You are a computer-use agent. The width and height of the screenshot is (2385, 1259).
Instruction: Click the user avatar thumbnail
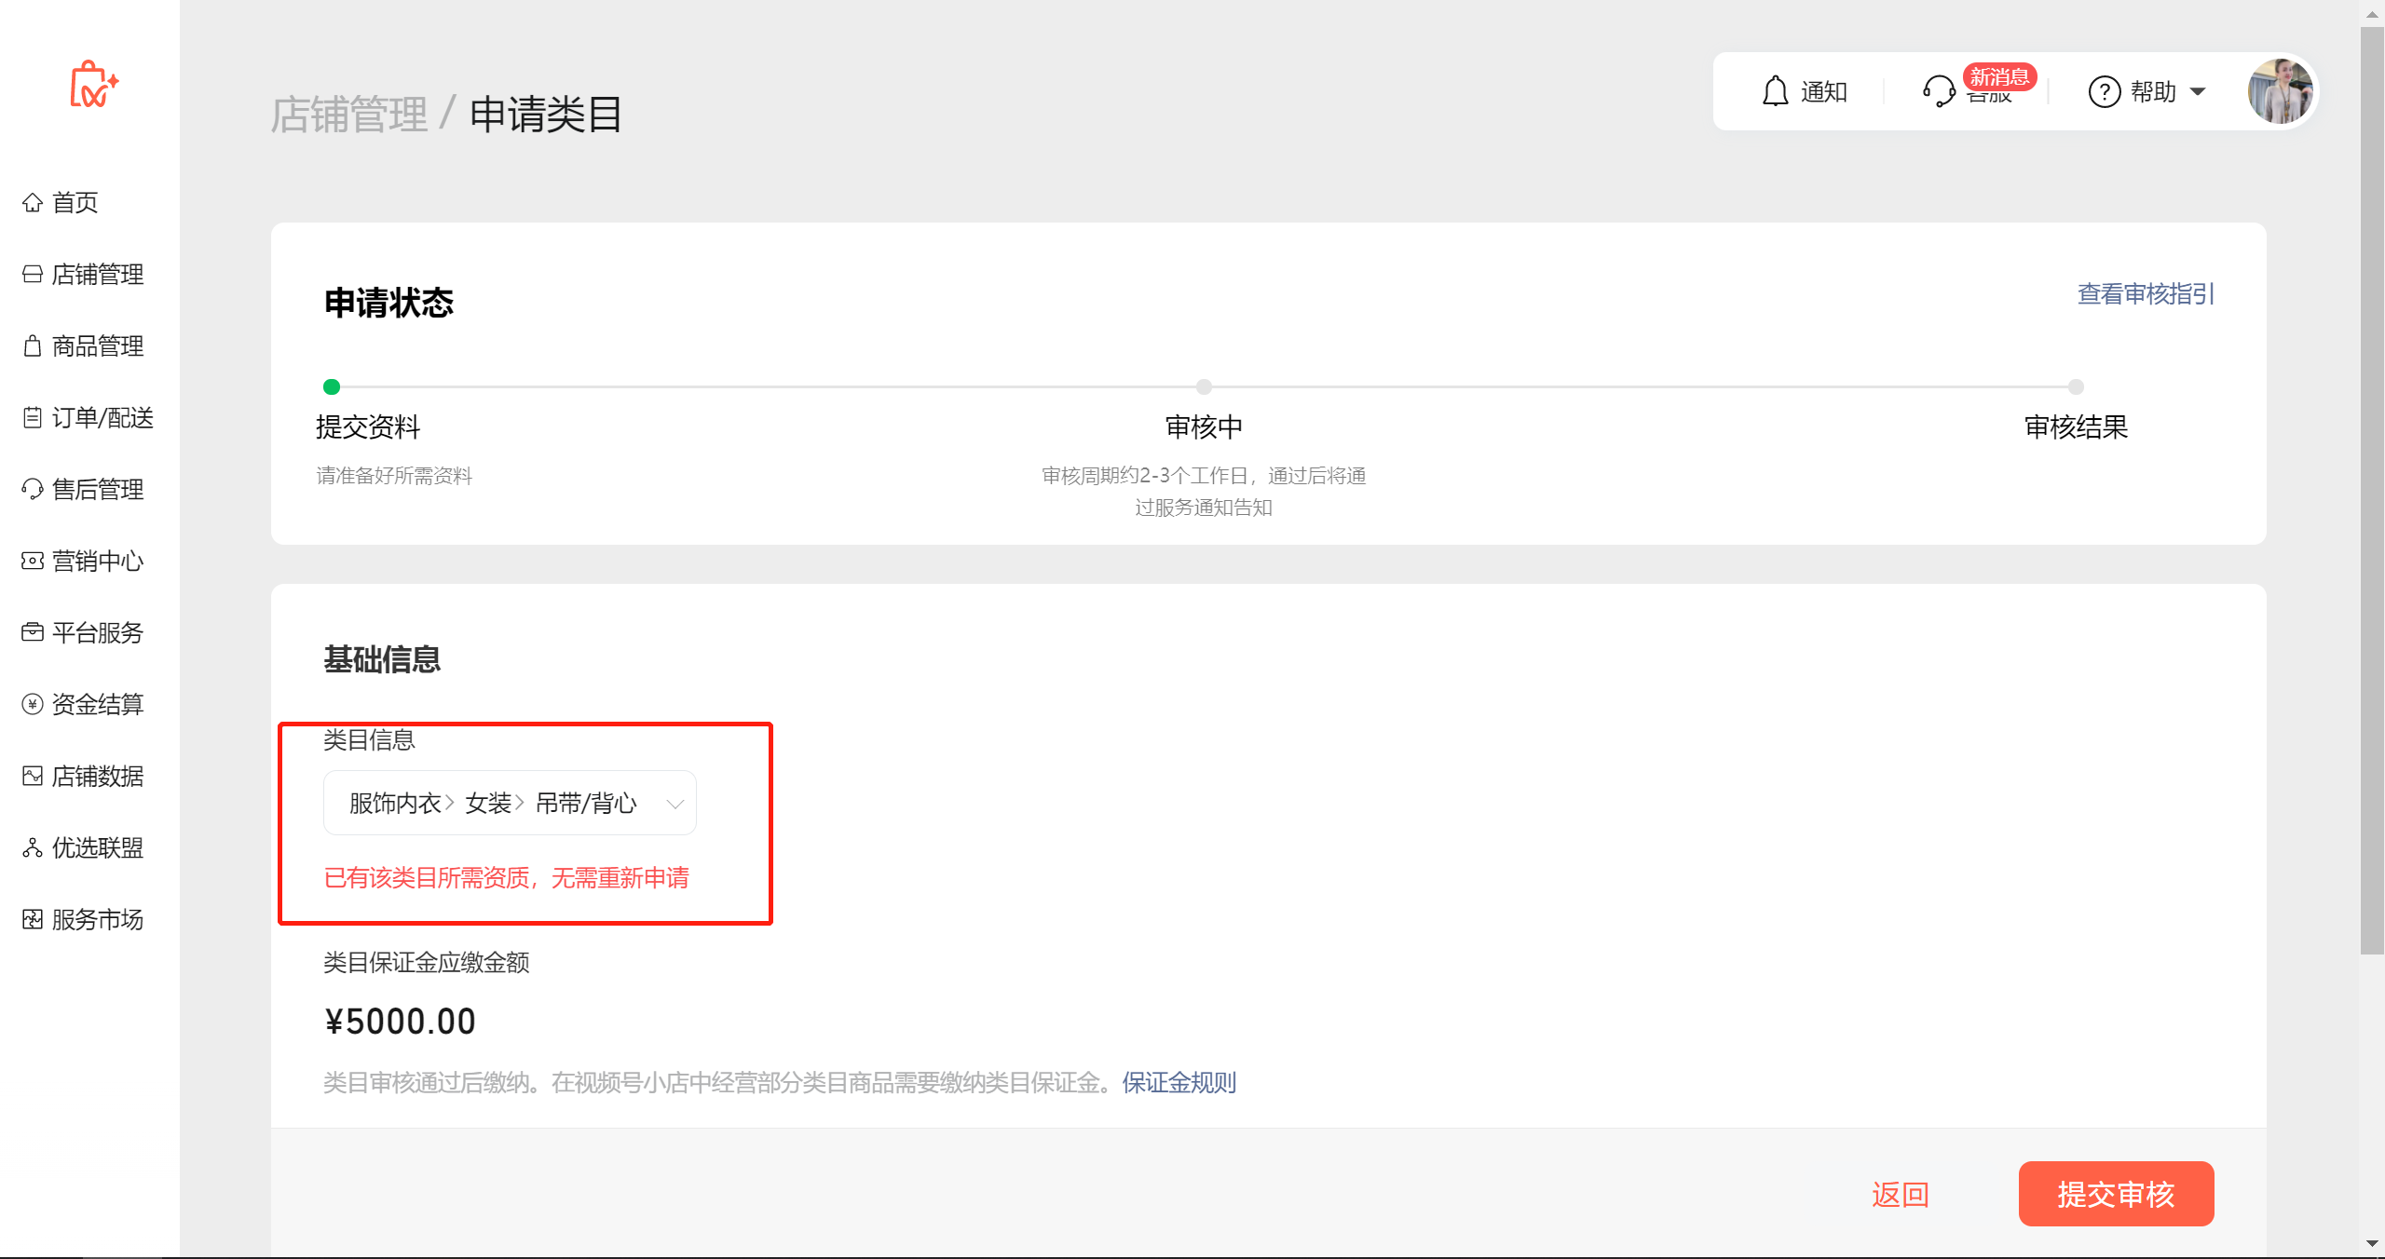click(2280, 91)
